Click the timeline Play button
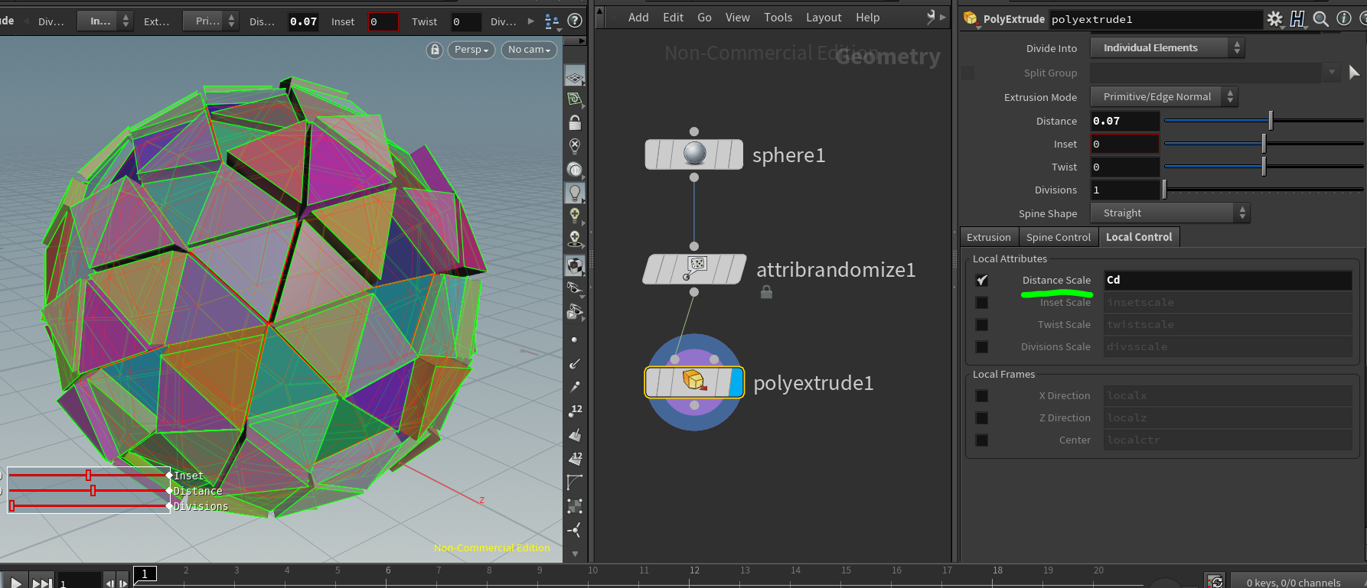The width and height of the screenshot is (1367, 588). click(x=15, y=583)
